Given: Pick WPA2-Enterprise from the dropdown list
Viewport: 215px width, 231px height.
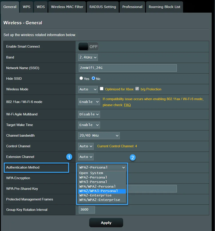Looking at the screenshot, I should (95, 195).
